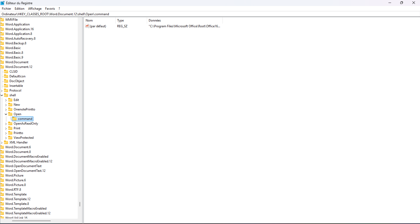Expand the Protocol key
The height and width of the screenshot is (224, 420).
click(2, 90)
